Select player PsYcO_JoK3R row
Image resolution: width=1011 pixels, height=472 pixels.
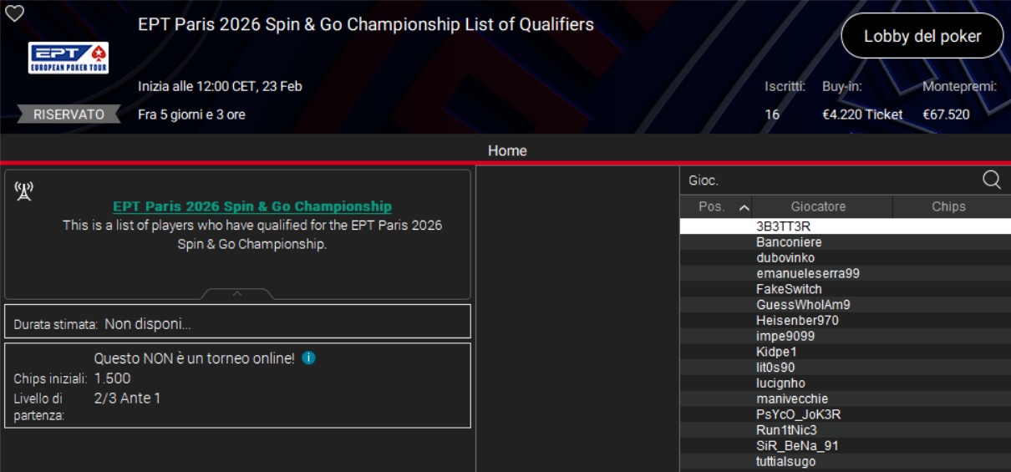pos(798,414)
